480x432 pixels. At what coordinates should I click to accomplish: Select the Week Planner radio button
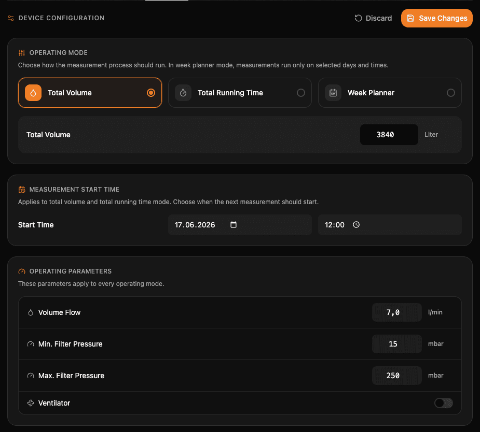(x=451, y=93)
